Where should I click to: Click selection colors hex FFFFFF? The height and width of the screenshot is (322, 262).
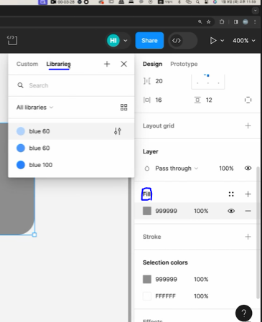coord(166,296)
